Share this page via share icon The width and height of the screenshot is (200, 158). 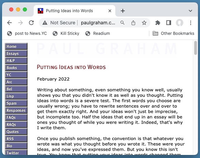point(133,23)
